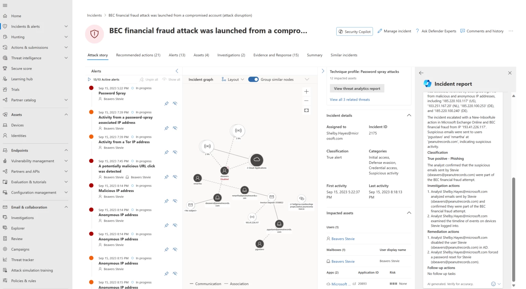Select the 2 Cloud Applications graph node
Image resolution: width=526 pixels, height=289 pixels.
click(256, 160)
